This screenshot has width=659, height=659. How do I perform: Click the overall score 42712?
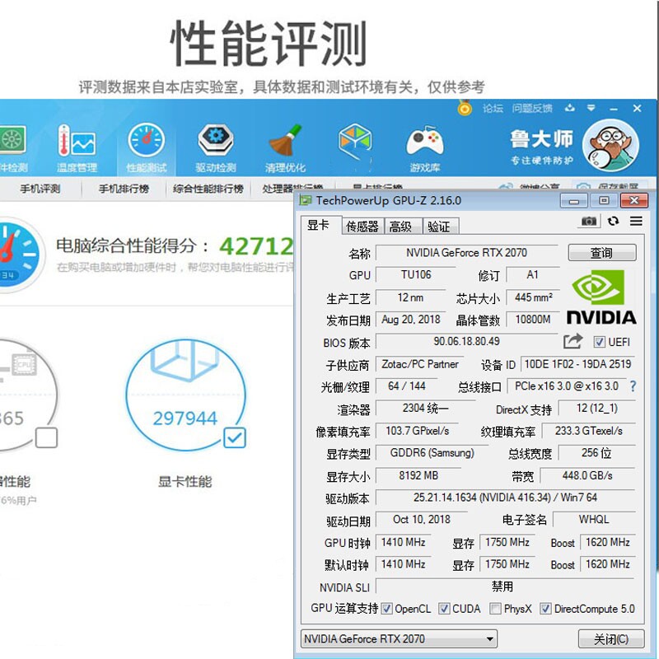tap(256, 246)
